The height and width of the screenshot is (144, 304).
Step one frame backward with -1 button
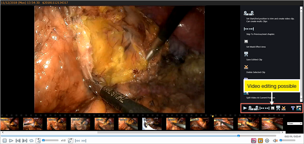click(38, 140)
